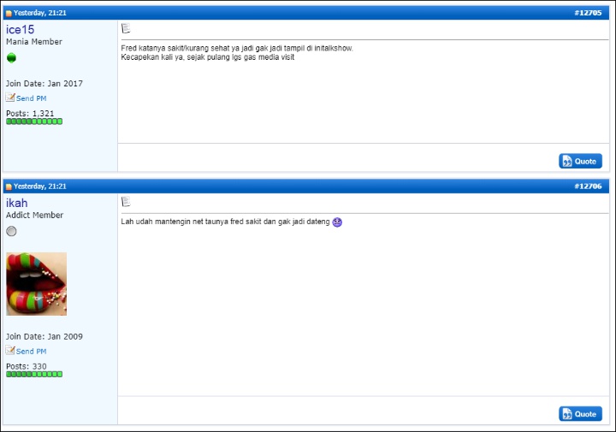Click the Send PM envelope icon for ice15
616x432 pixels.
10,97
